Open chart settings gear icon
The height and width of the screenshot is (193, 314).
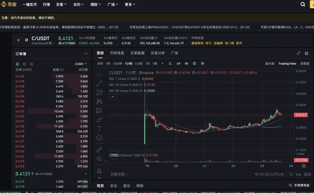202,63
